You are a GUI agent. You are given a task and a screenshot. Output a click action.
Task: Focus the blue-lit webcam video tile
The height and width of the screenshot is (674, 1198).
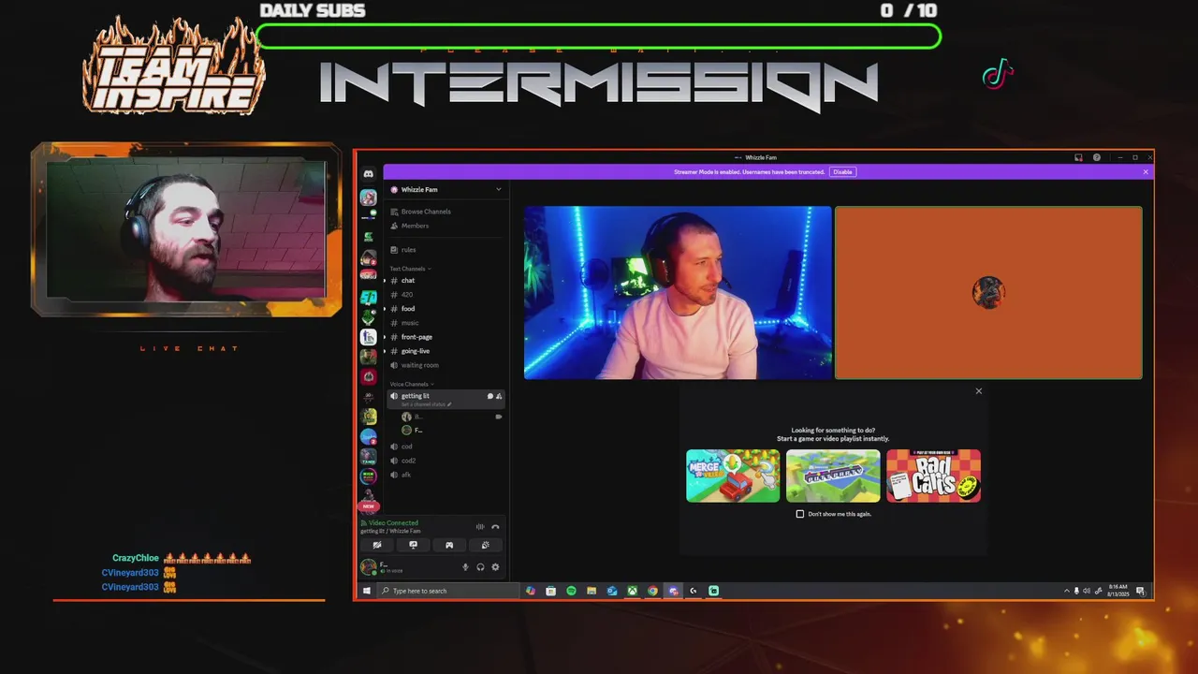pos(678,293)
